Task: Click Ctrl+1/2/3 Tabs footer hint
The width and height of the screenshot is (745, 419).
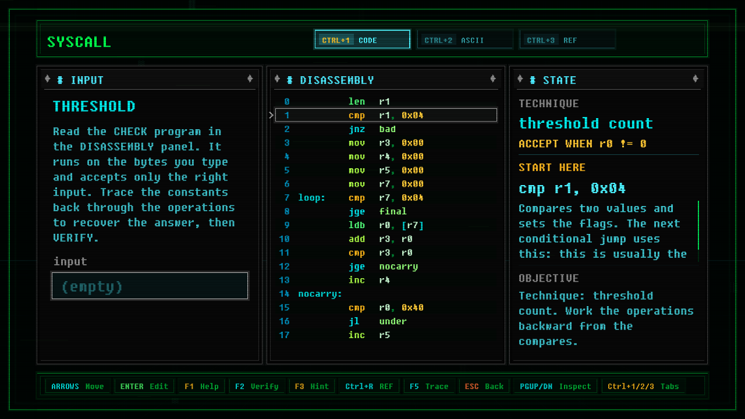Action: [x=644, y=386]
